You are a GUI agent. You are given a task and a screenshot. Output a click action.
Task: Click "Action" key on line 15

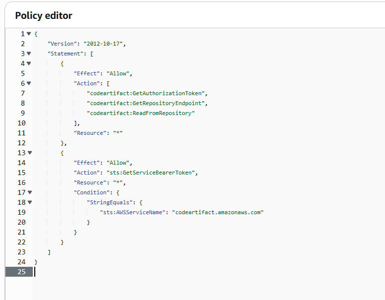[x=86, y=173]
